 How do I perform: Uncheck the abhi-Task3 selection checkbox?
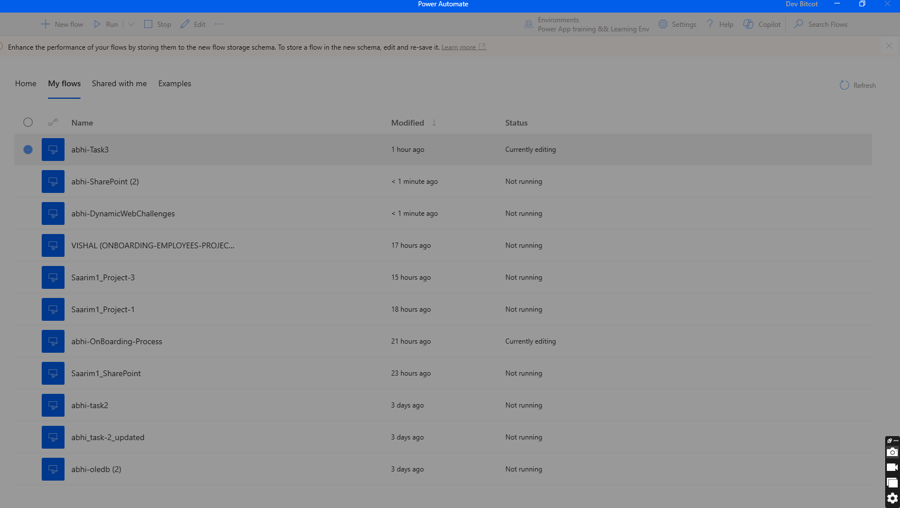click(x=28, y=150)
